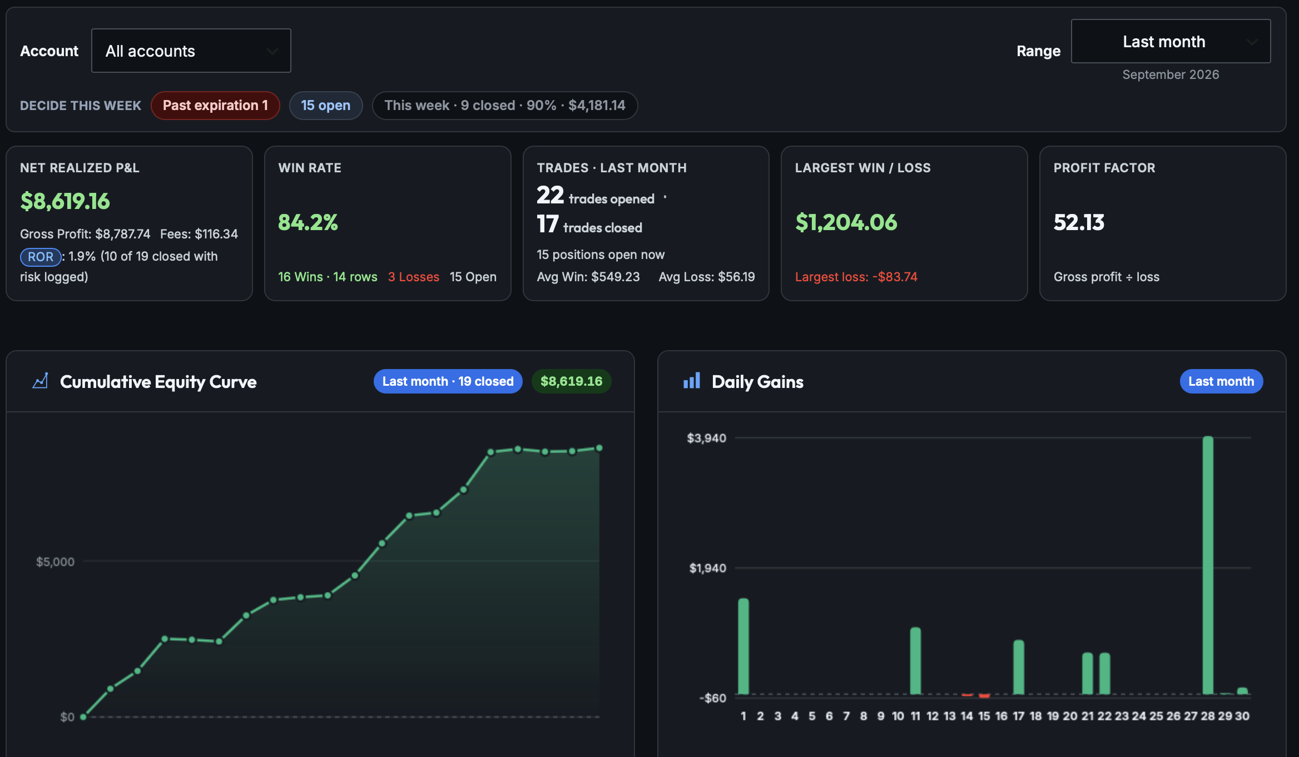Click the red day 15 loss bar
Screen dimensions: 1299x757
(984, 696)
